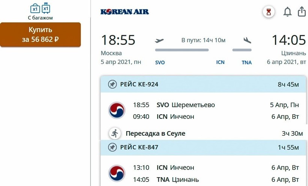Click the Korean Air emblem for flight KE-847
Viewport: 308px width, 186px height.
(117, 173)
